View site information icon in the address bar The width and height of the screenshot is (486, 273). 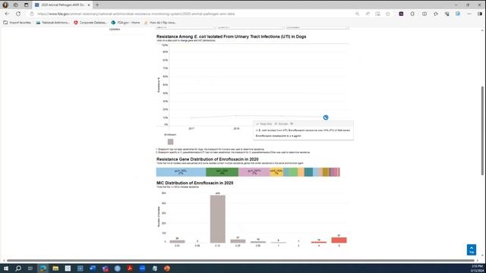pyautogui.click(x=32, y=14)
